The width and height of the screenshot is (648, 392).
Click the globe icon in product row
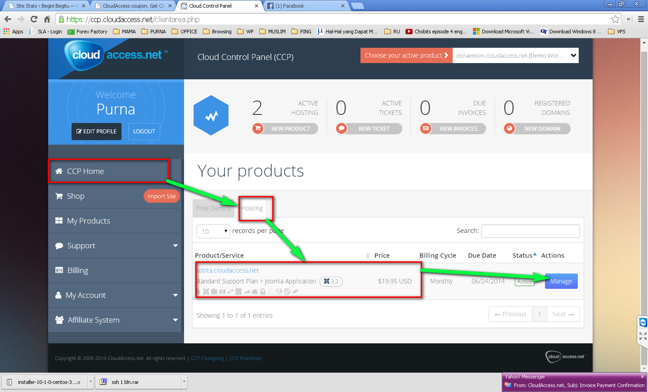point(279,292)
